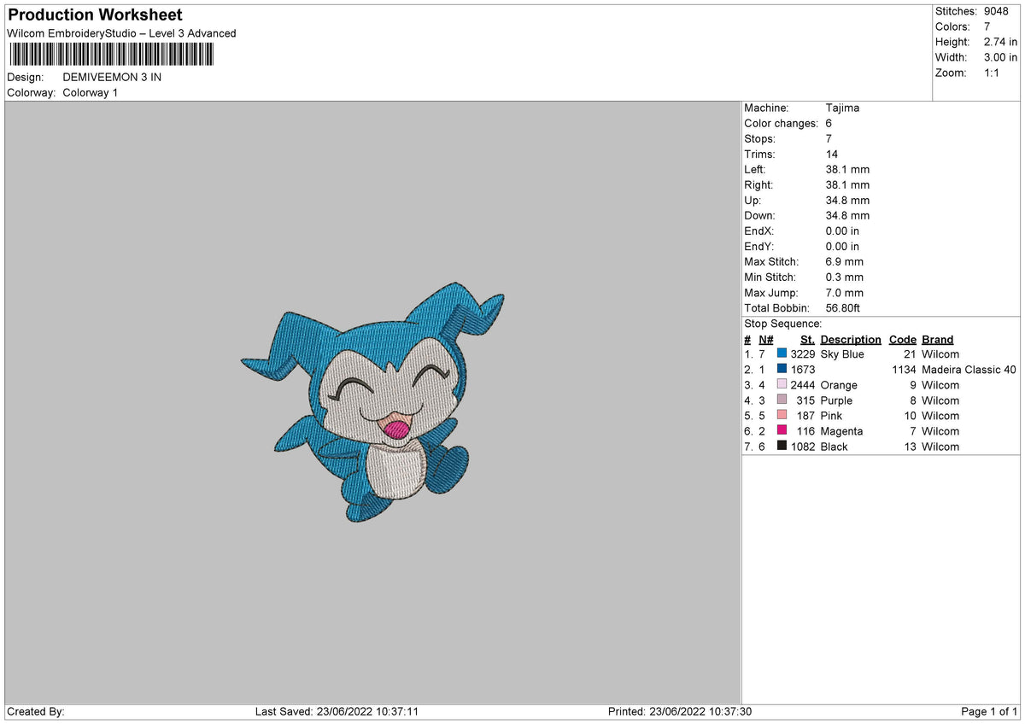The image size is (1025, 724).
Task: Click the Demiveemon embroidery design preview
Action: coord(373,403)
